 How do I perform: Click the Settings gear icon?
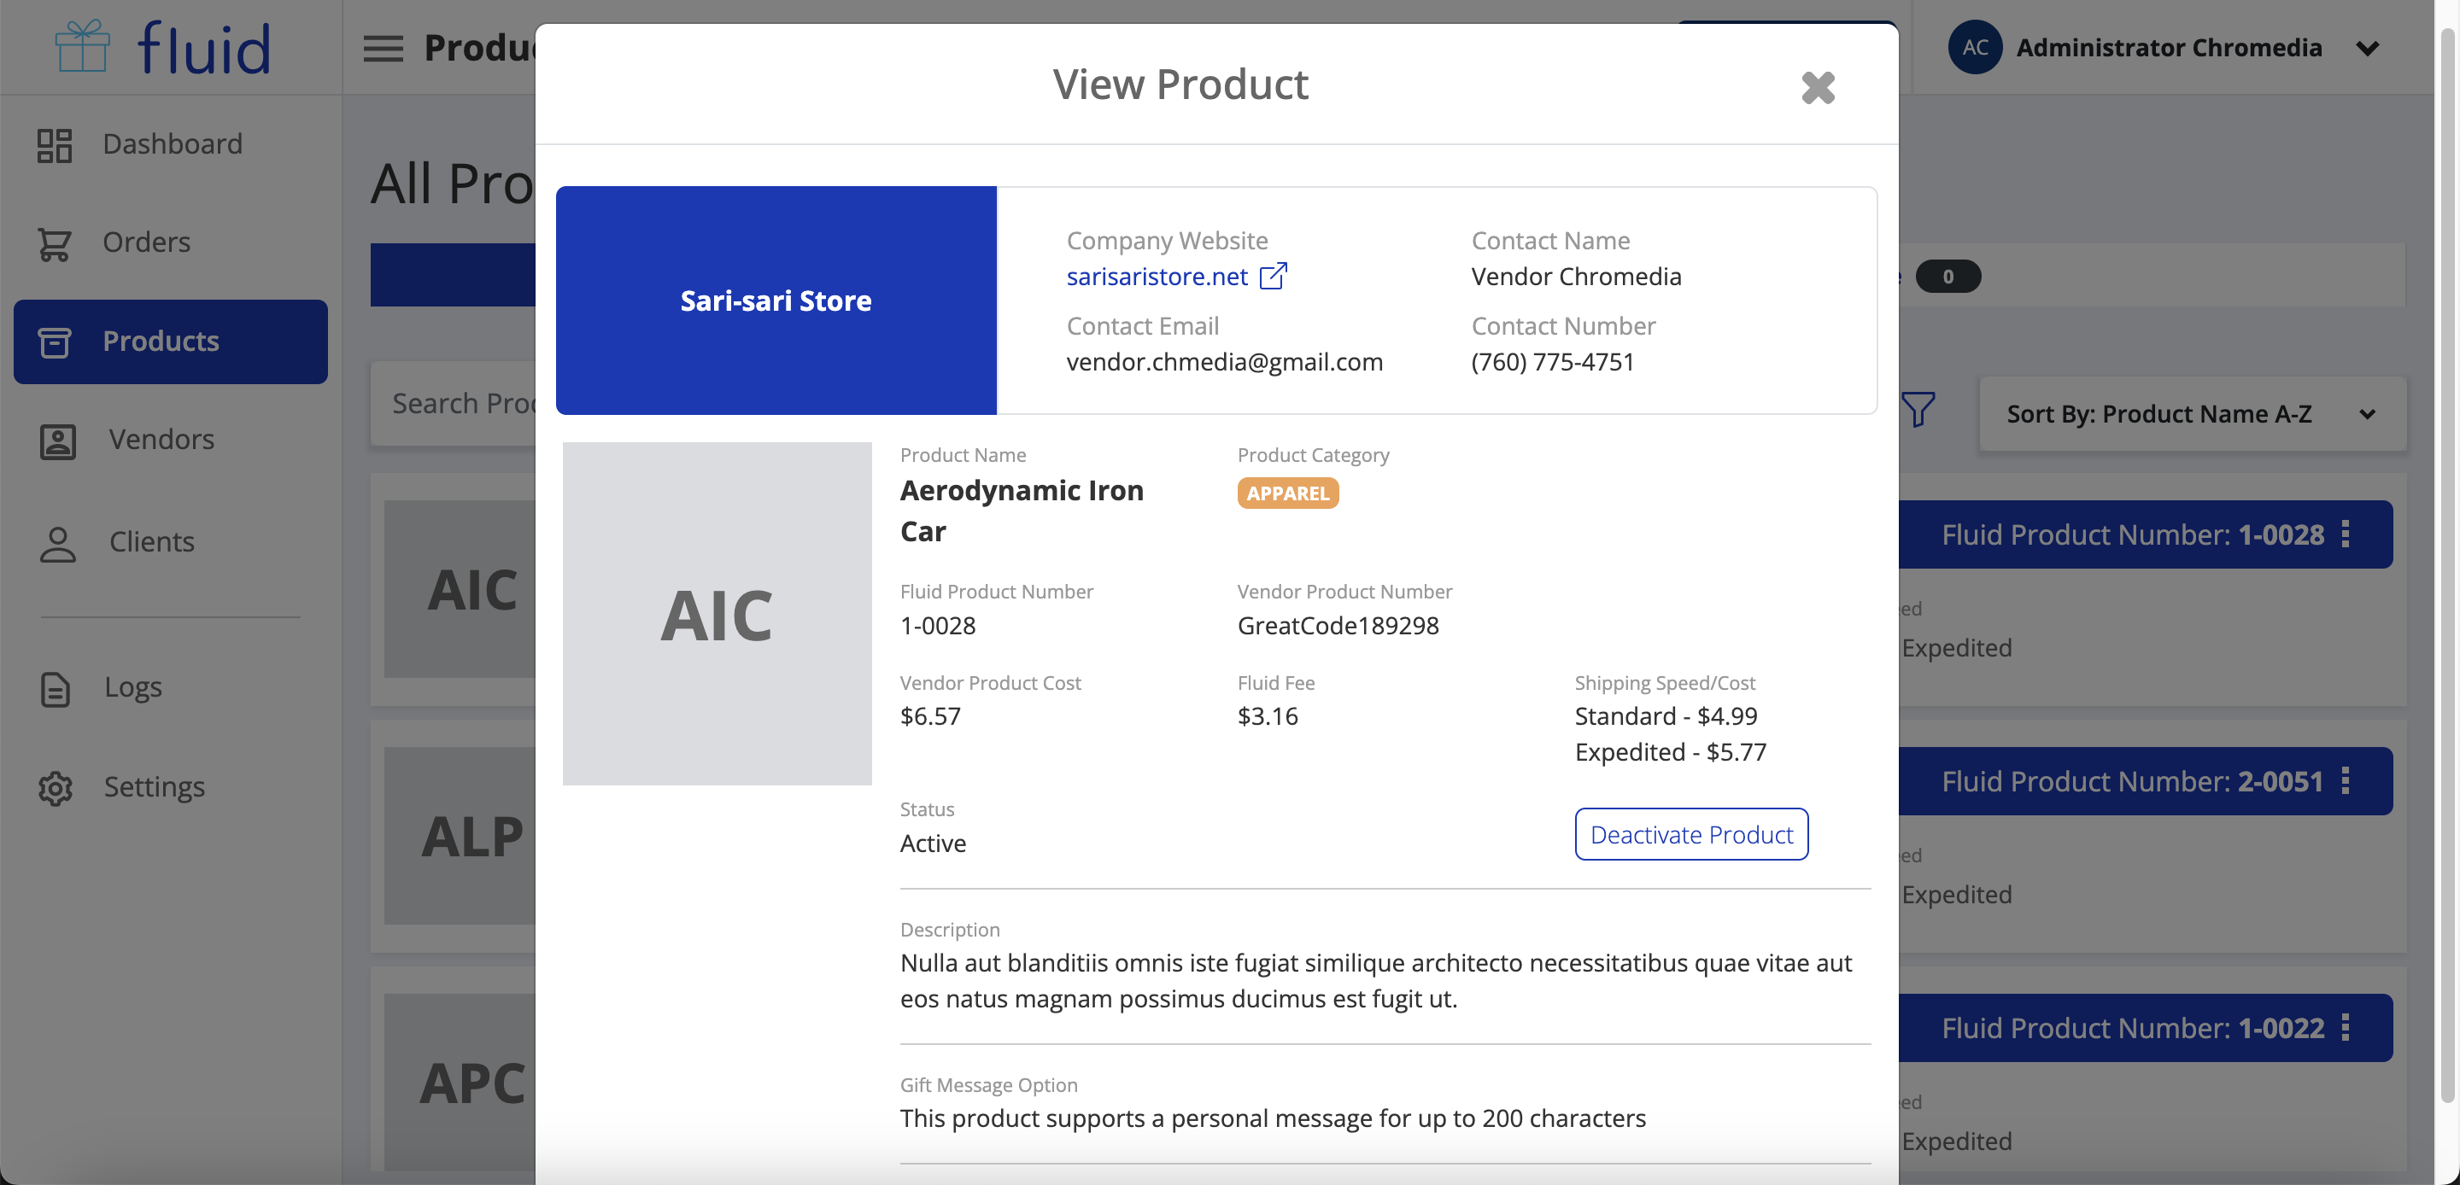pos(56,788)
